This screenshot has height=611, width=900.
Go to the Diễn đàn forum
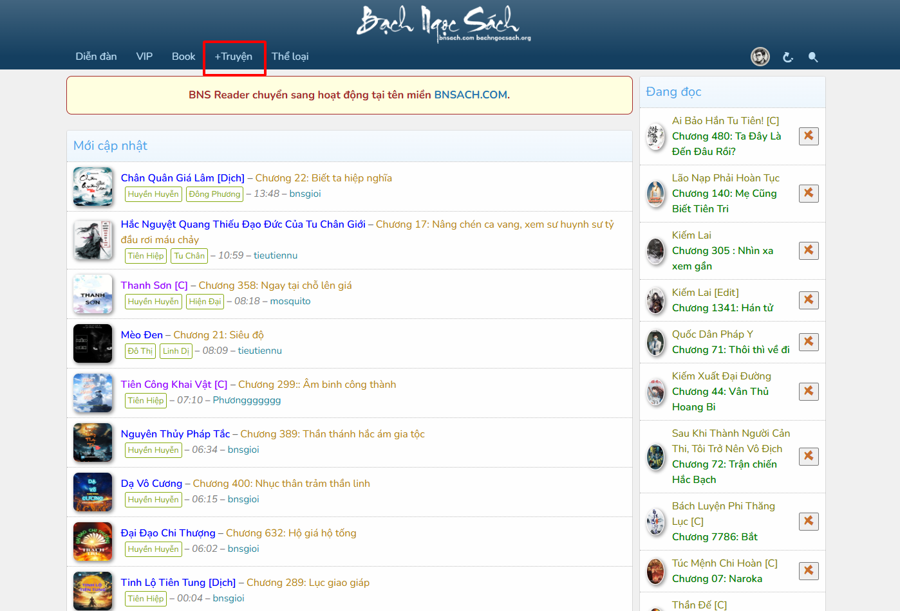(x=96, y=57)
